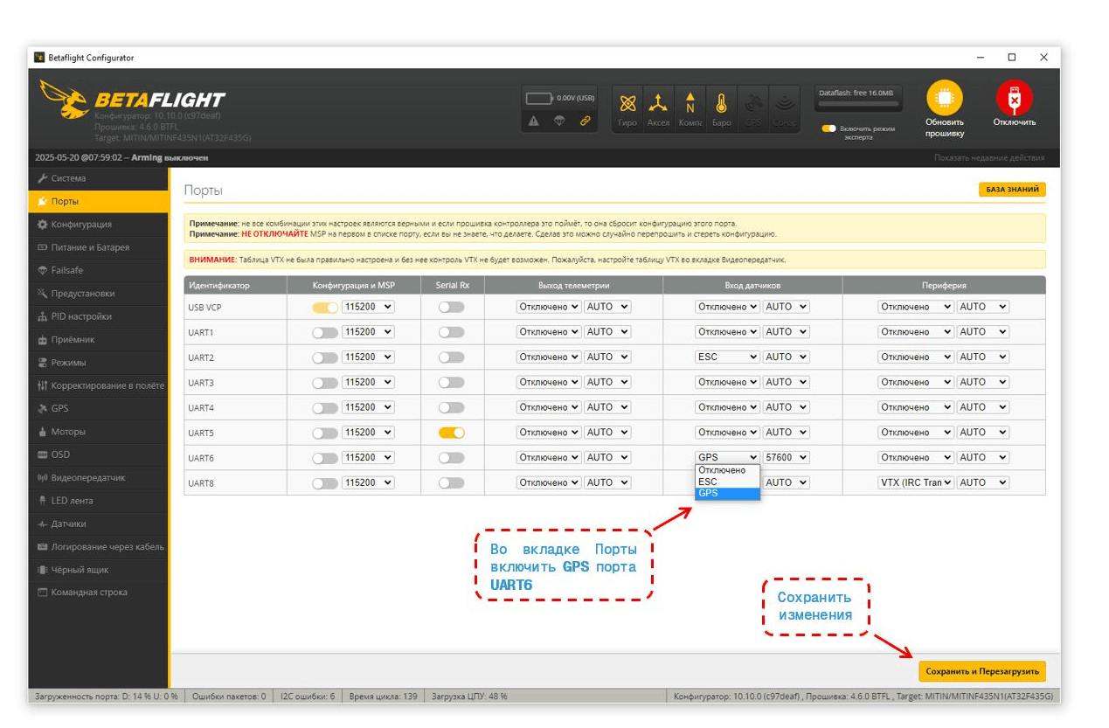This screenshot has width=1109, height=728.
Task: Open UART3 telemetry AUTO baud dropdown
Action: click(x=607, y=382)
